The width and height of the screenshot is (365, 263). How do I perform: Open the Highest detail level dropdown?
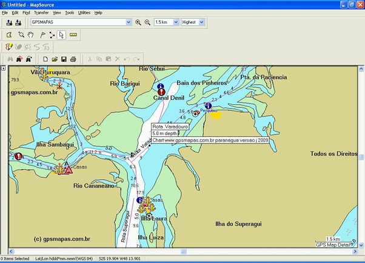201,22
